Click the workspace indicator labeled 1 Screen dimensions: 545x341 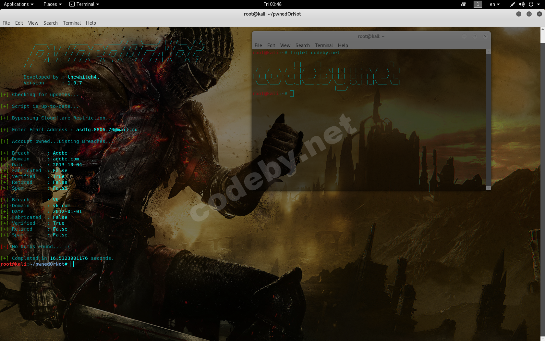click(478, 4)
